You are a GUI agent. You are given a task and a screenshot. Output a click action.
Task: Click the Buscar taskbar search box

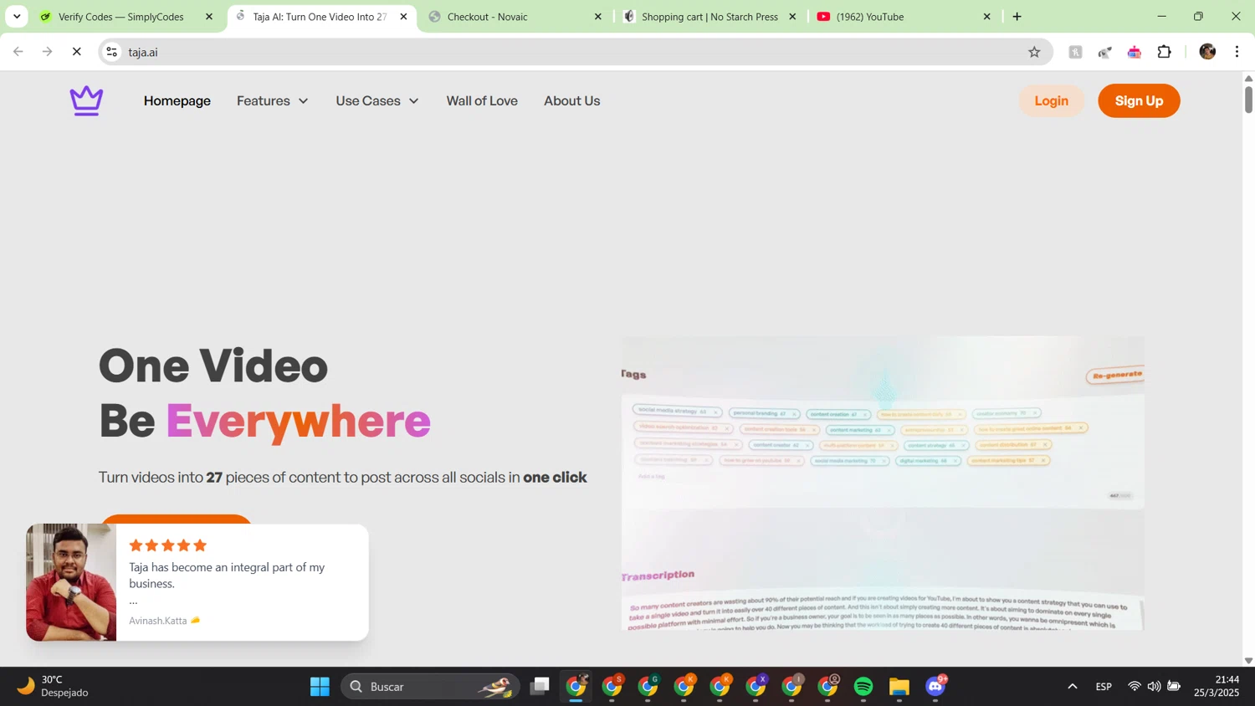pos(430,687)
